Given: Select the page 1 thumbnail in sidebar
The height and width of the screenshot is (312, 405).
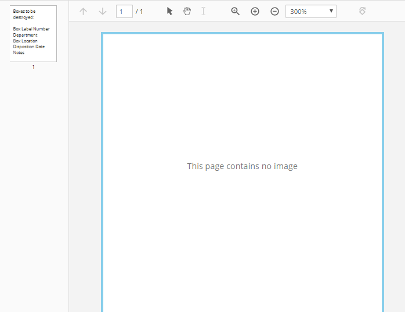Looking at the screenshot, I should (33, 33).
